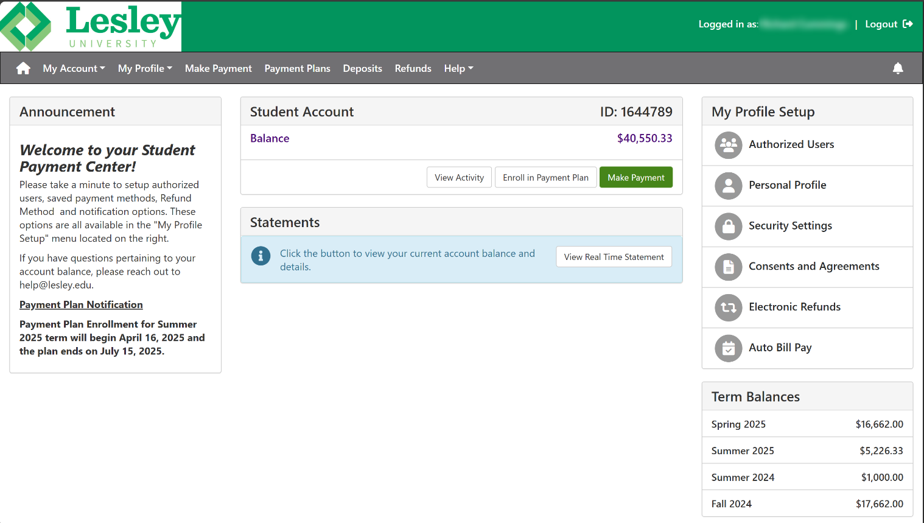Click the $17,662.00 Fall 2024 amount

pos(880,504)
